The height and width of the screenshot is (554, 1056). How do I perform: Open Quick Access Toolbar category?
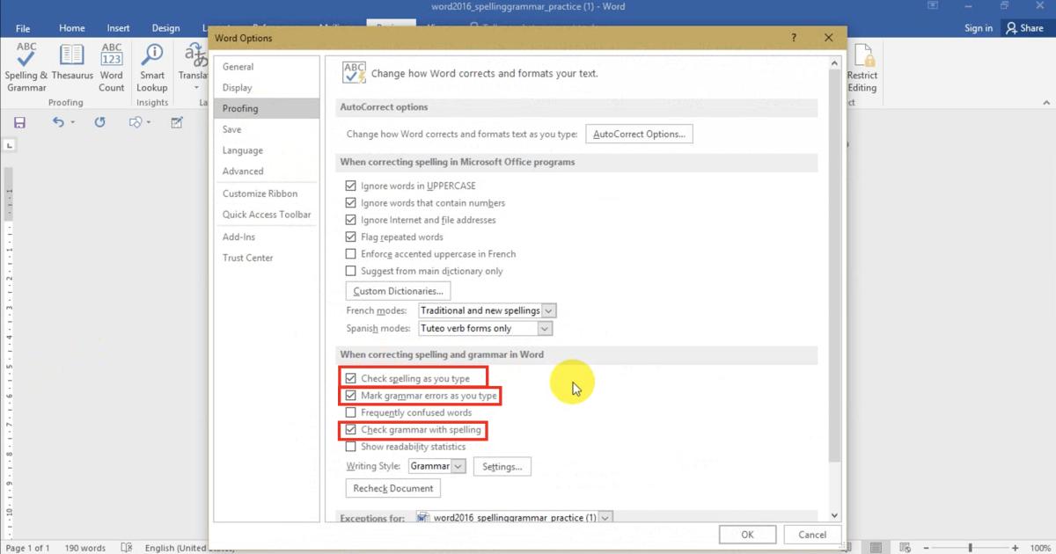tap(266, 215)
